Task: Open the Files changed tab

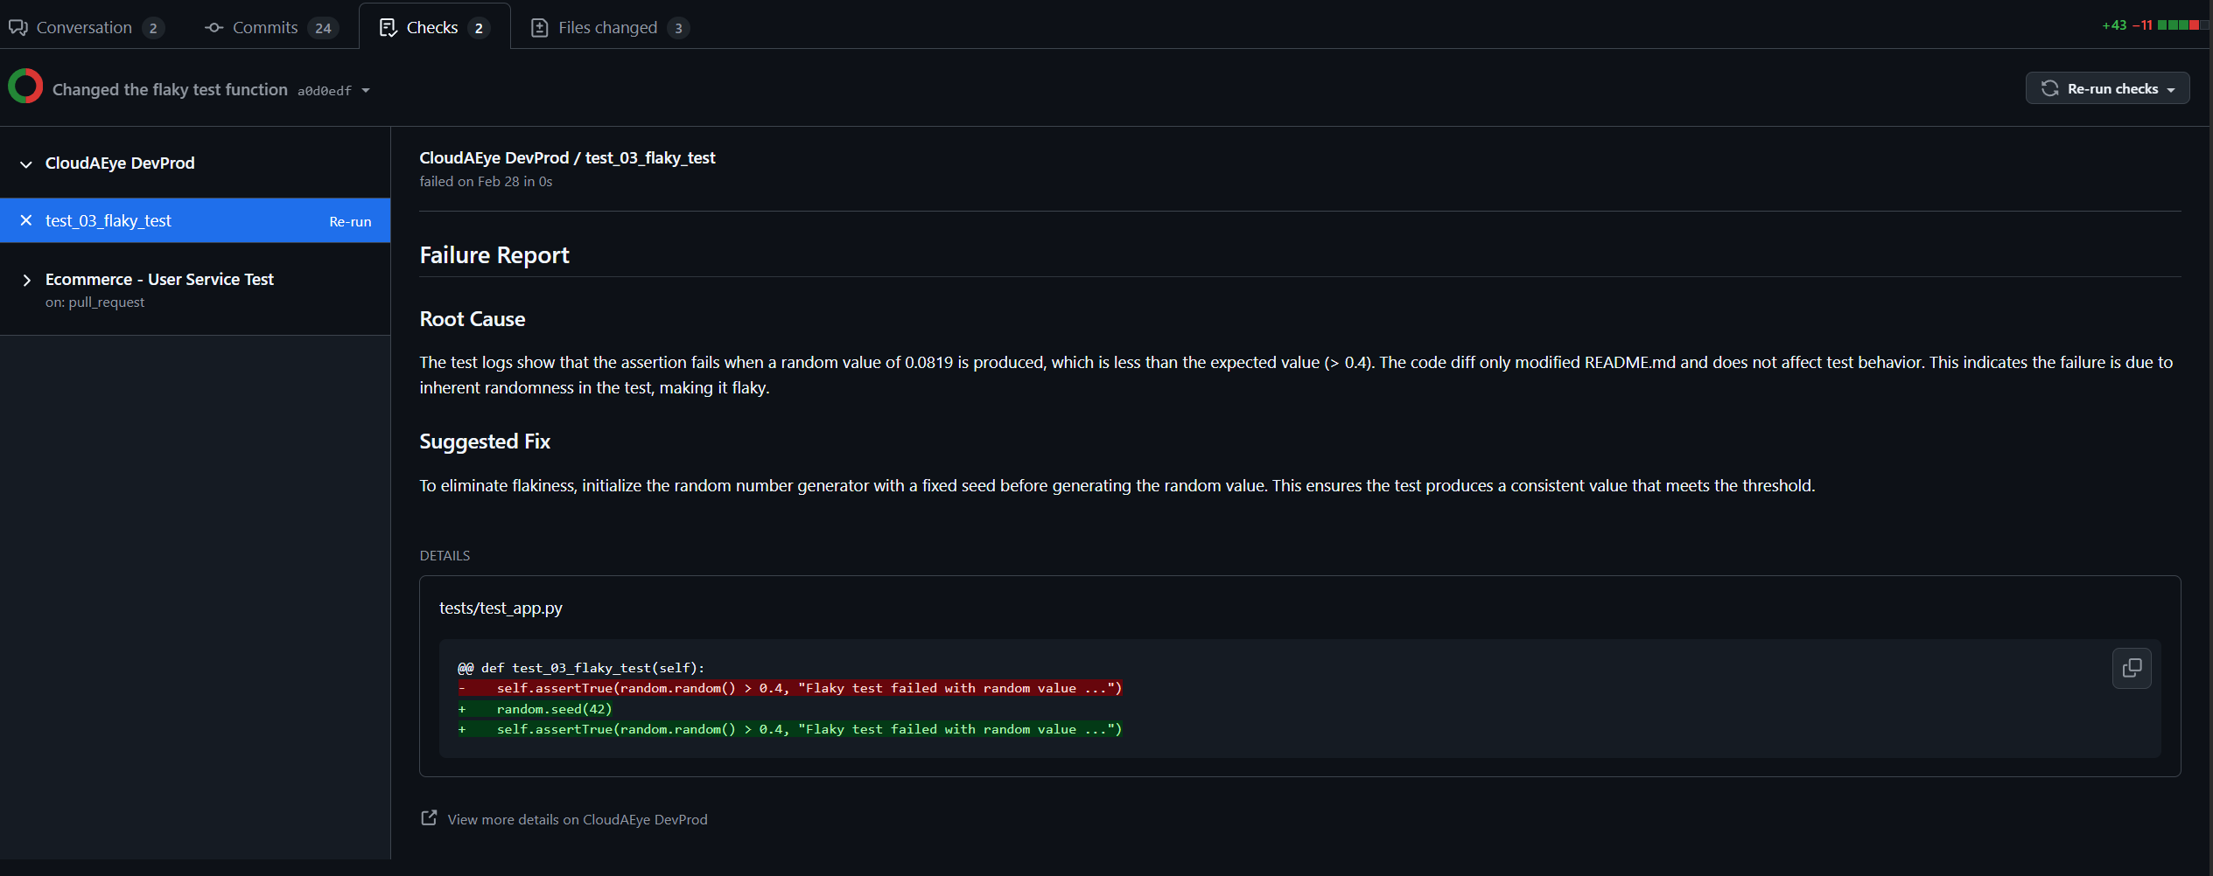Action: (608, 28)
